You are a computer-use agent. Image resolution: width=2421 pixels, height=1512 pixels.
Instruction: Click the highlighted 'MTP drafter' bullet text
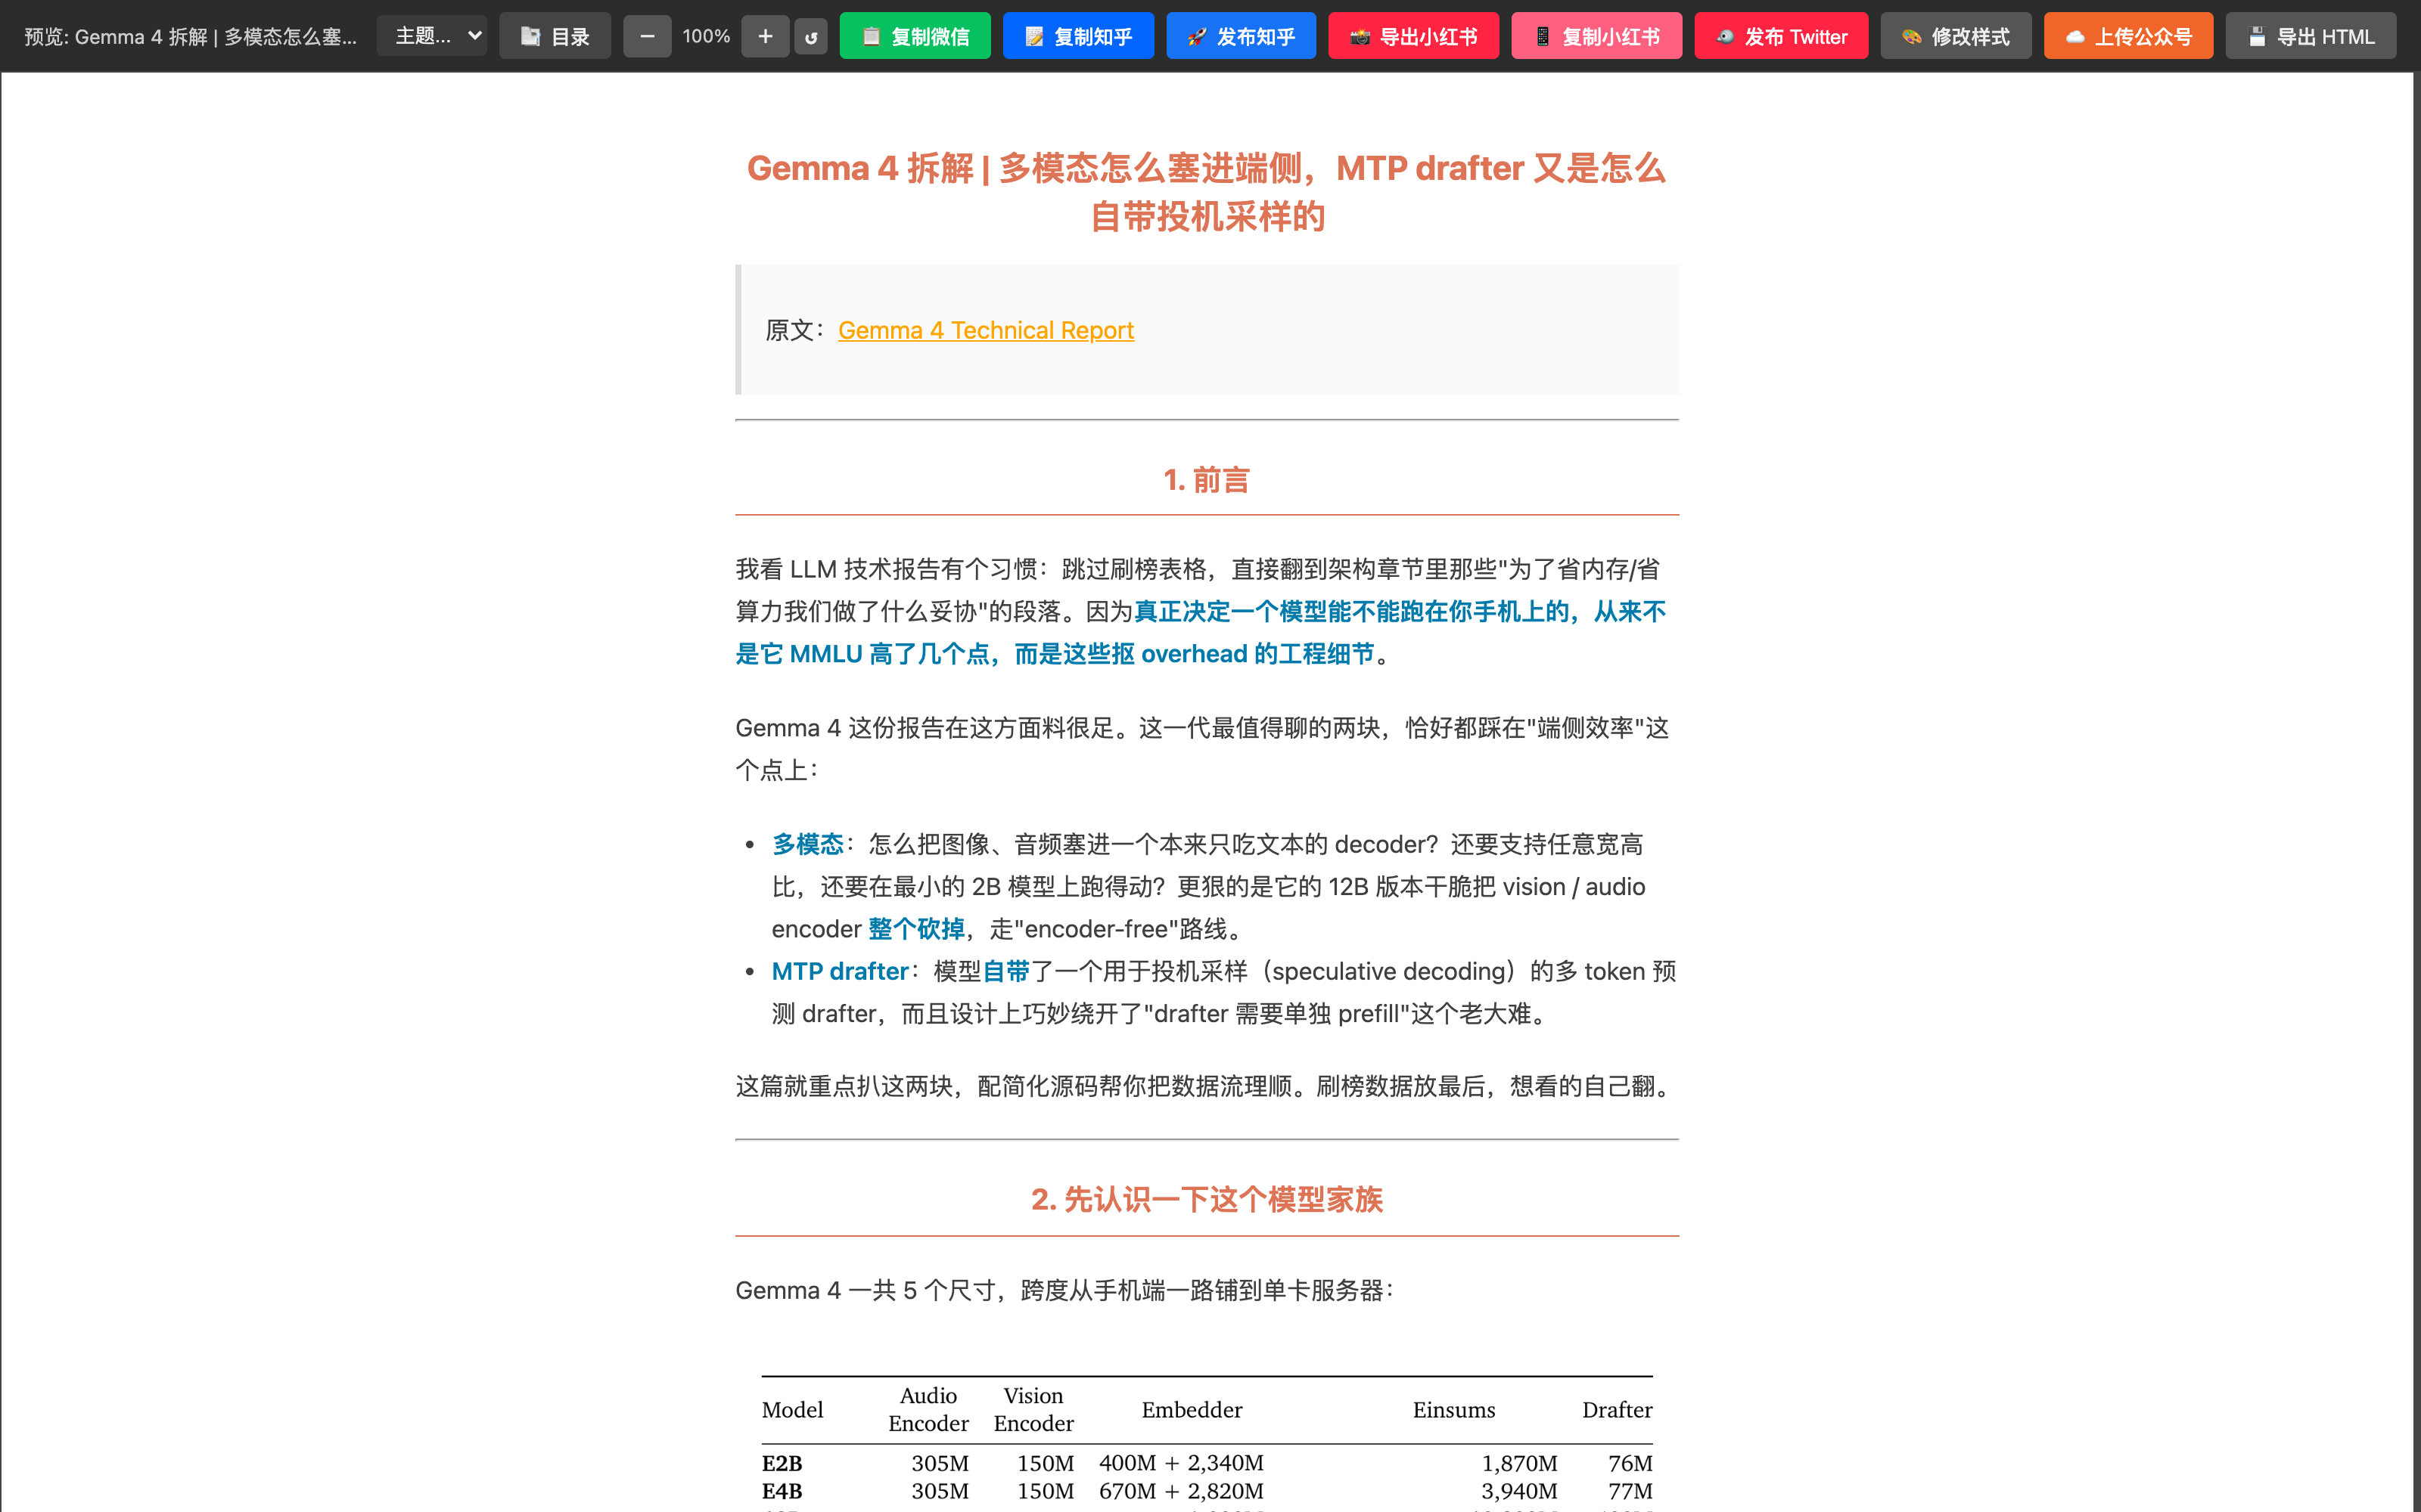(839, 971)
